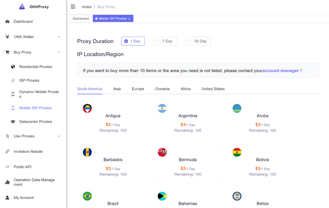This screenshot has width=329, height=208.
Task: Open ISP Proxies in the sidebar
Action: pyautogui.click(x=29, y=80)
